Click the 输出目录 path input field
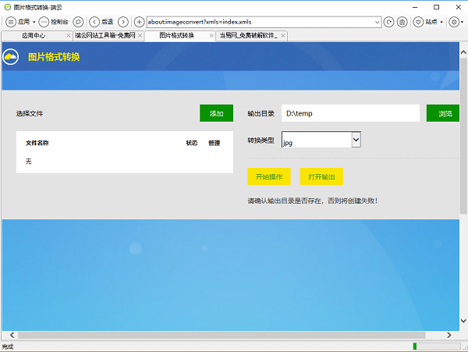This screenshot has width=468, height=352. point(350,113)
